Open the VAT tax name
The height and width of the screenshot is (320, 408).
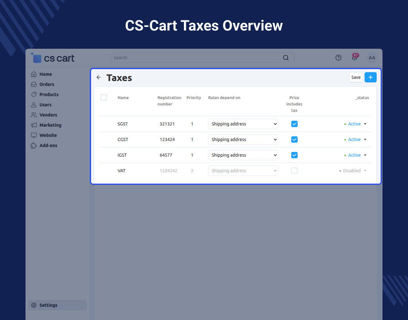(x=122, y=171)
